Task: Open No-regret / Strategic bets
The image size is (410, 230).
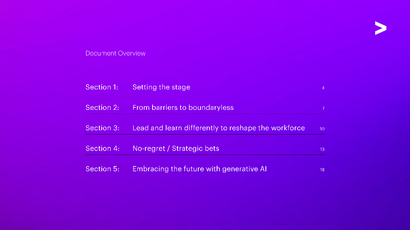Action: [x=176, y=149]
